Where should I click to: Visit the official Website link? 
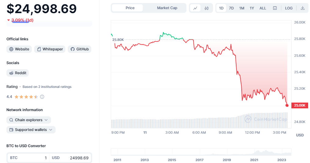pyautogui.click(x=19, y=49)
